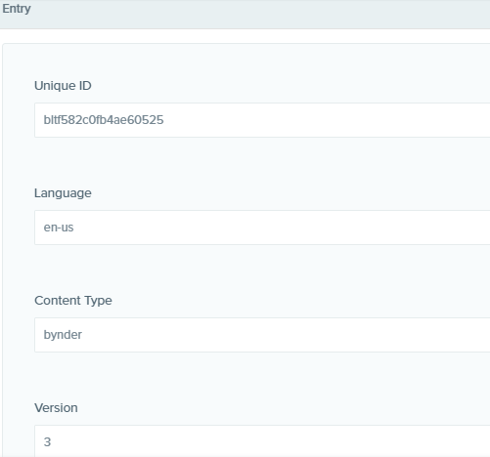The image size is (490, 457).
Task: Click the Entry header title
Action: tap(17, 9)
